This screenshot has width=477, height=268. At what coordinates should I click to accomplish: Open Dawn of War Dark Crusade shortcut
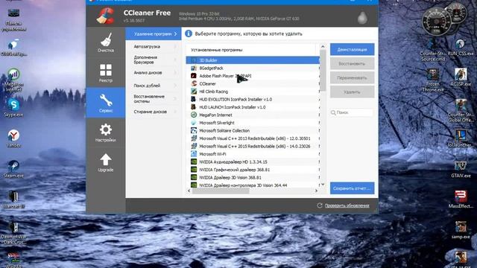point(13,232)
